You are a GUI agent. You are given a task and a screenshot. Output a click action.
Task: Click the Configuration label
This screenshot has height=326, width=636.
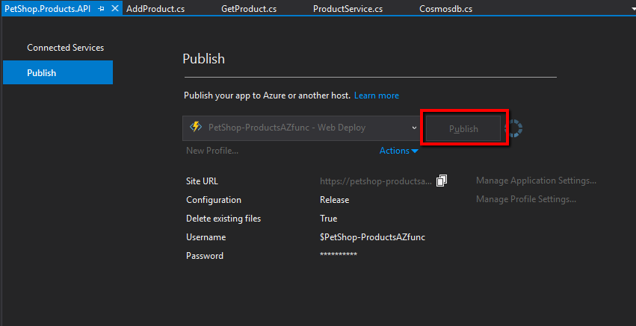click(x=213, y=200)
